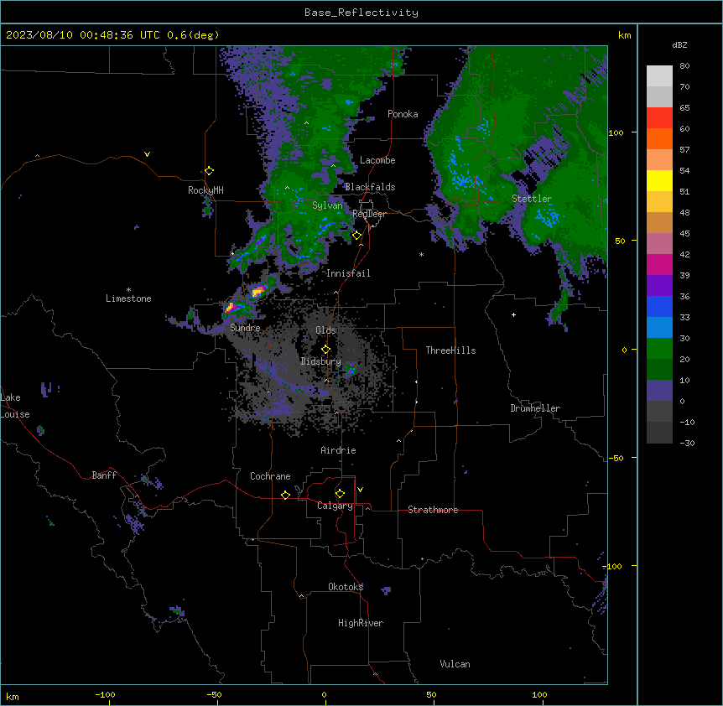Image resolution: width=723 pixels, height=706 pixels.
Task: Click the RockyMH label
Action: click(x=205, y=190)
